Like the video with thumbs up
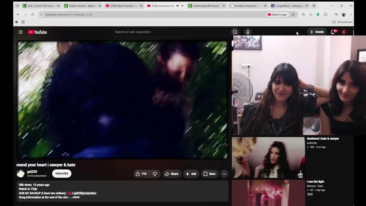This screenshot has height=206, width=366. pos(141,174)
